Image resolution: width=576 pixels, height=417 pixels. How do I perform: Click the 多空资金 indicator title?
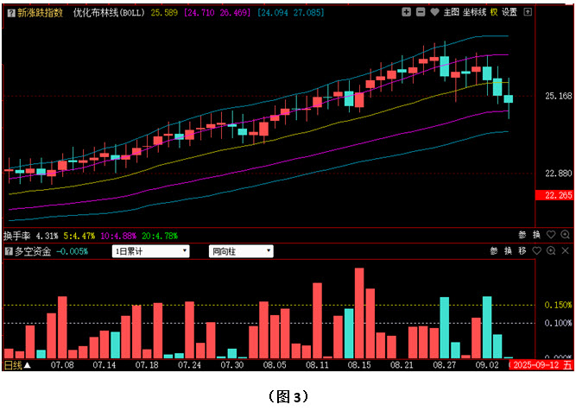coord(33,251)
